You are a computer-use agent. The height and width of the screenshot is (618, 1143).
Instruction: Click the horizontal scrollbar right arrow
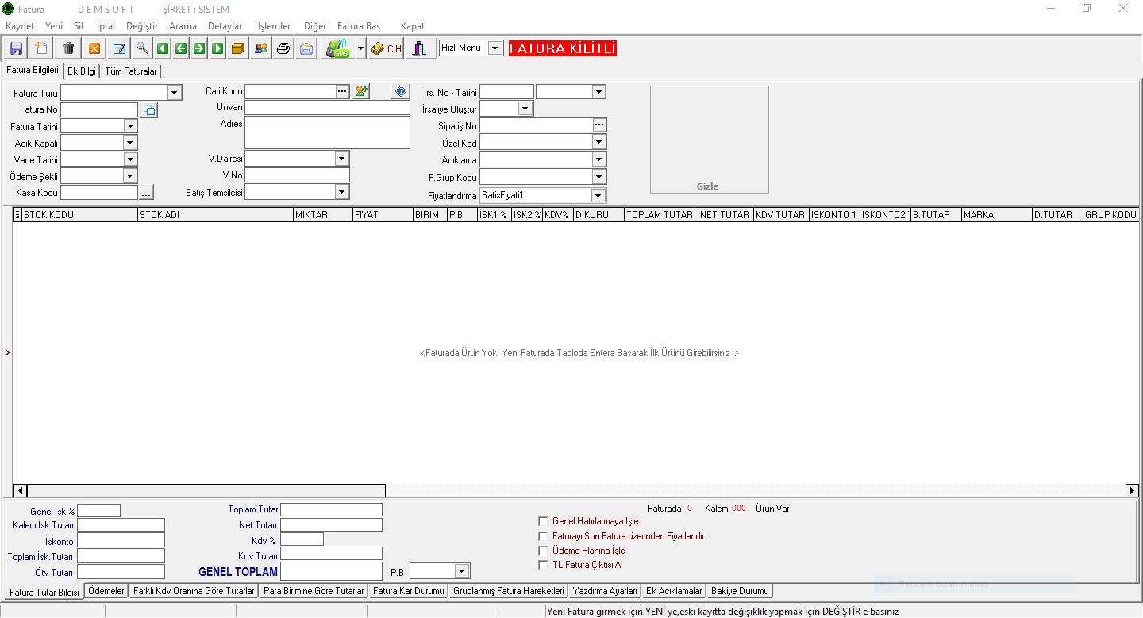(1132, 491)
